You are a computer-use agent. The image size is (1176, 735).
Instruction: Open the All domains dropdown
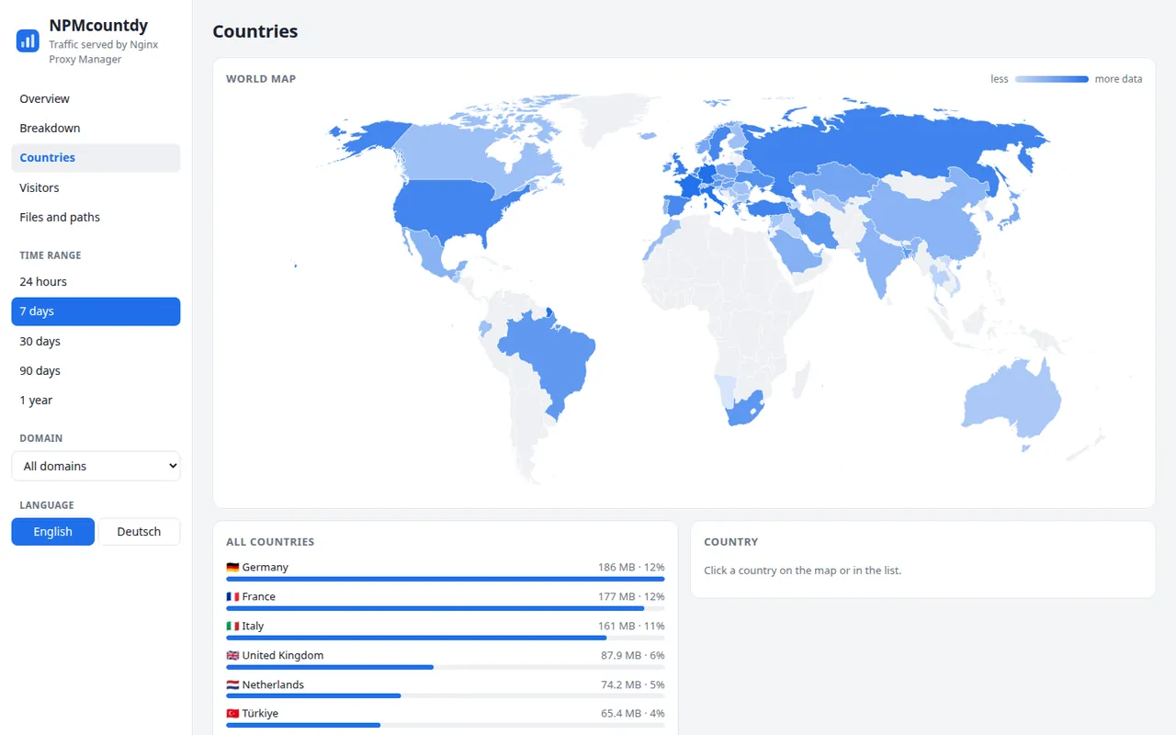96,466
